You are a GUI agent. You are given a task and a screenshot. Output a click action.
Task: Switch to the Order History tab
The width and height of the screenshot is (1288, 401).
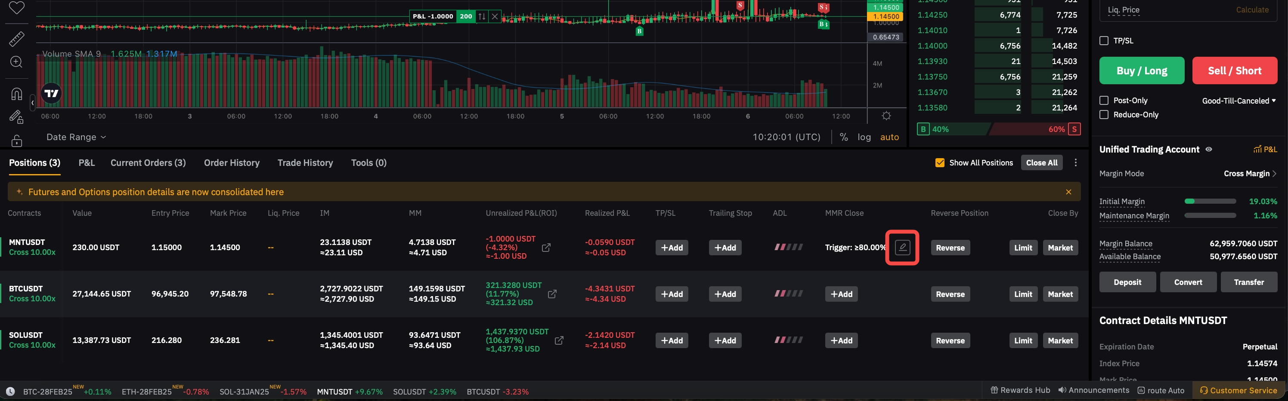[232, 163]
